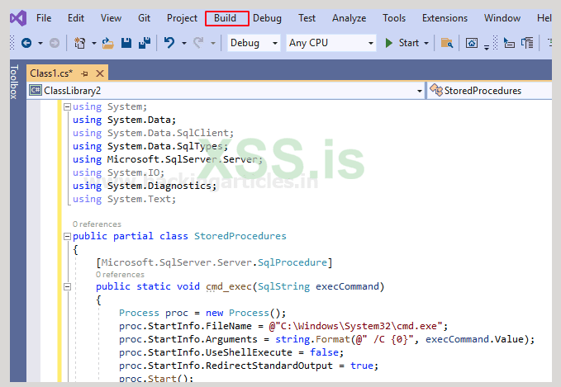
Task: Collapse the StoredProcedures class block
Action: point(67,236)
